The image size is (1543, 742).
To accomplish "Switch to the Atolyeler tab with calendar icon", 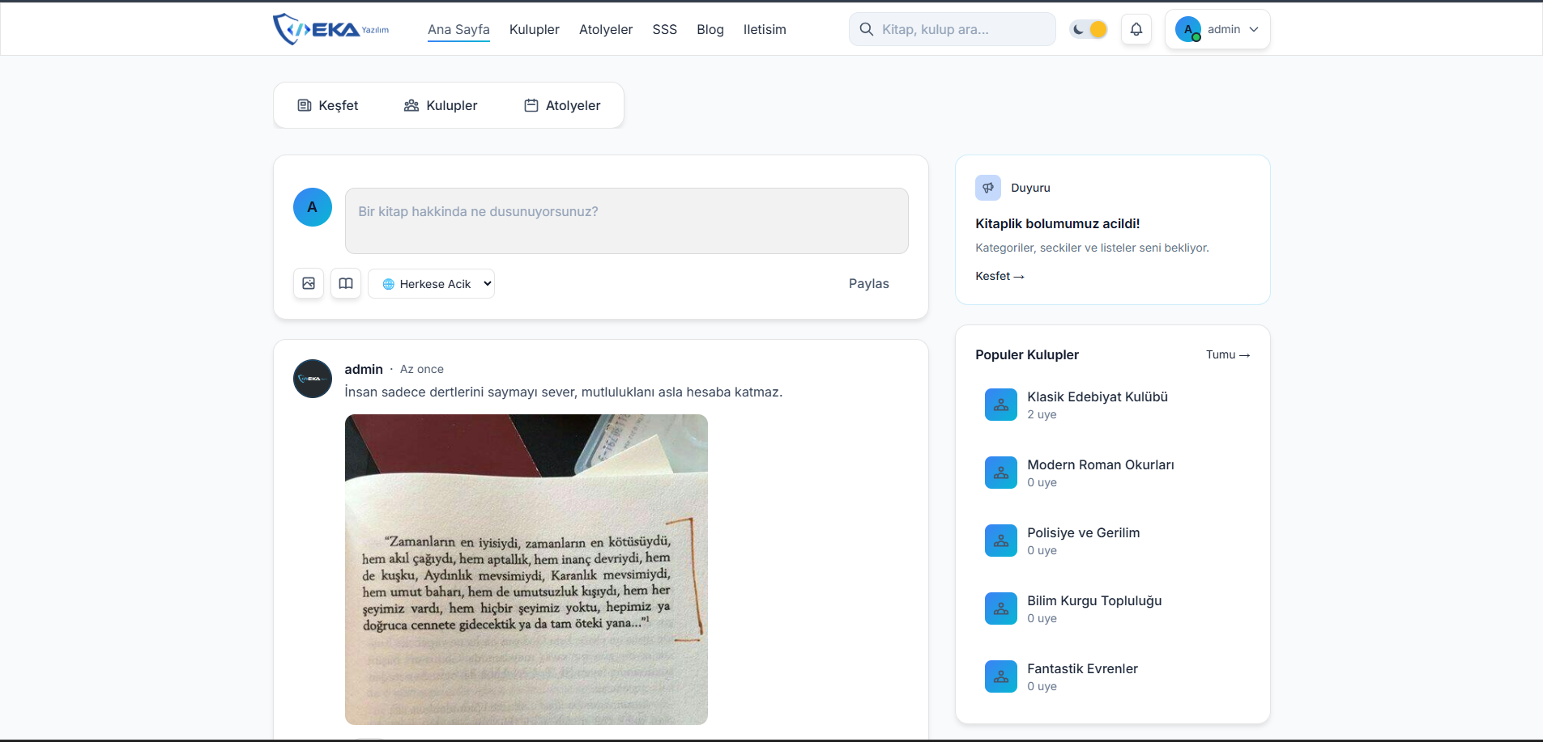I will click(x=562, y=105).
